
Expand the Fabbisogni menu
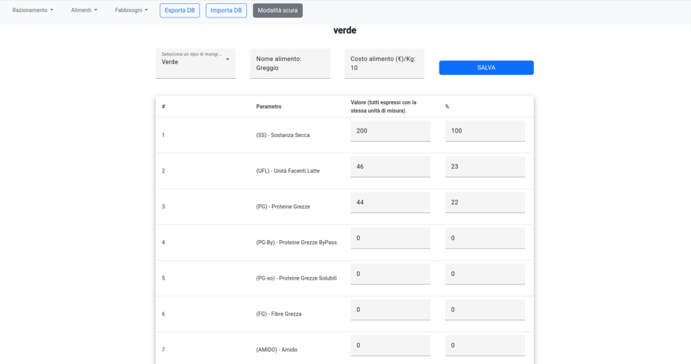tap(131, 10)
